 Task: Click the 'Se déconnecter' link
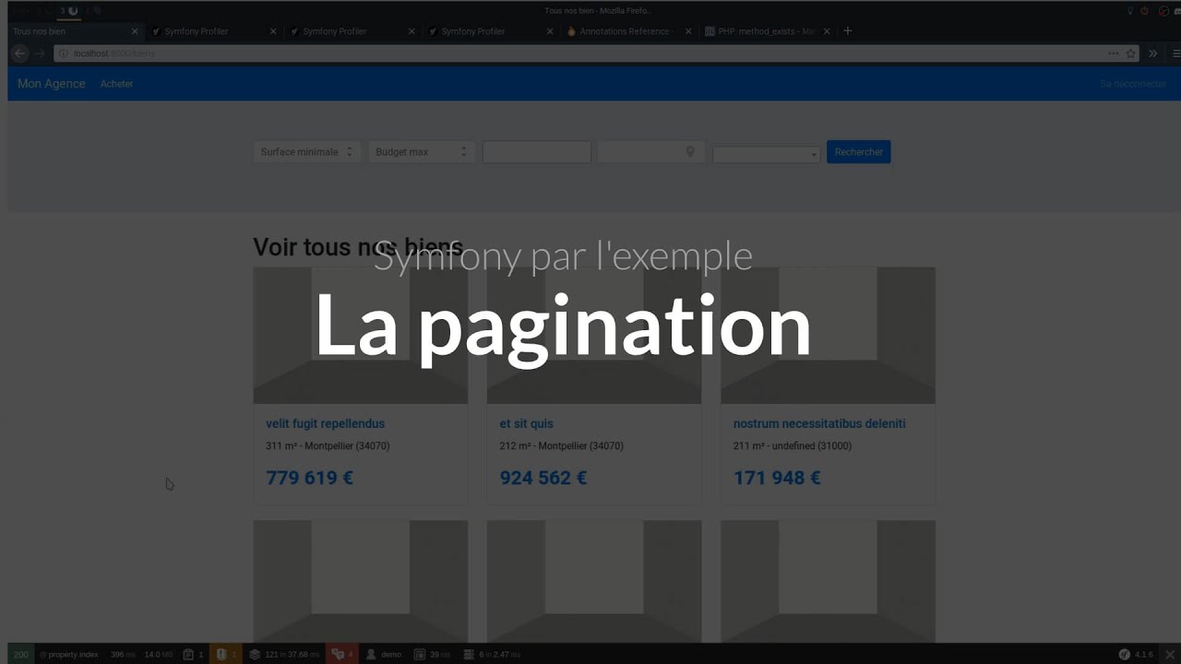(1133, 84)
